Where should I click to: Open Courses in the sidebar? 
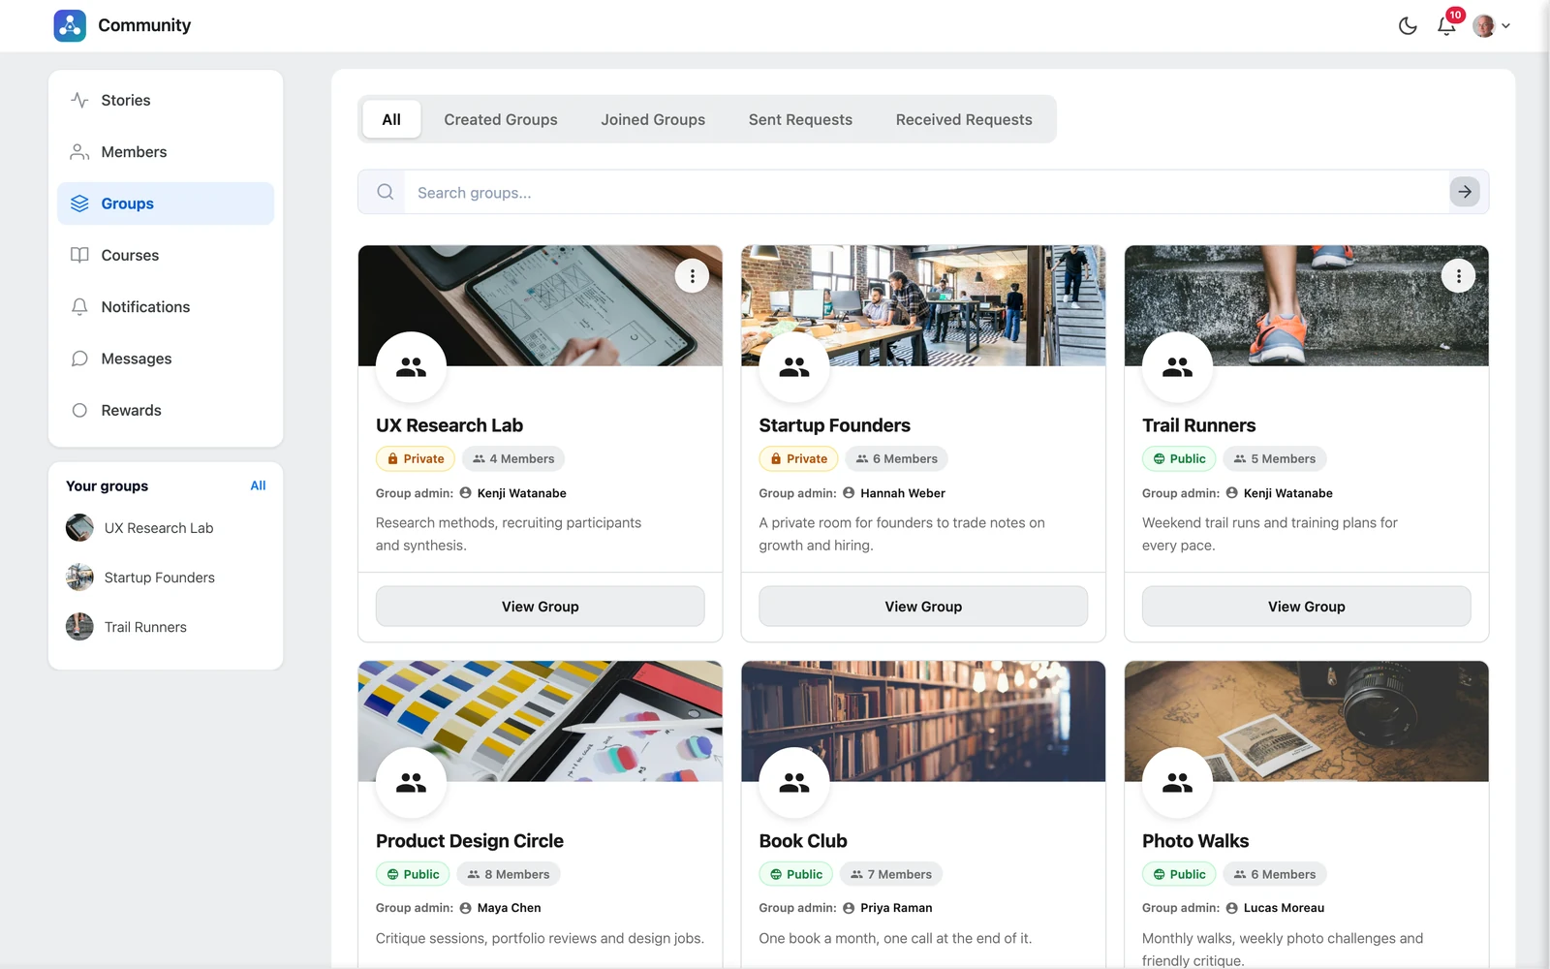point(166,255)
